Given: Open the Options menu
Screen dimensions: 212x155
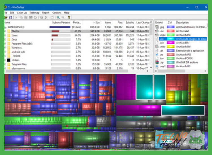Looking at the screenshot, I should coord(57,13).
